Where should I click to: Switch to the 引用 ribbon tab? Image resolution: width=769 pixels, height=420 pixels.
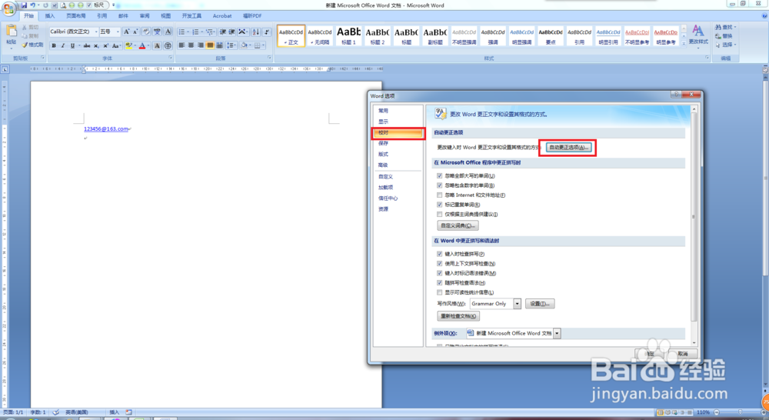point(102,15)
